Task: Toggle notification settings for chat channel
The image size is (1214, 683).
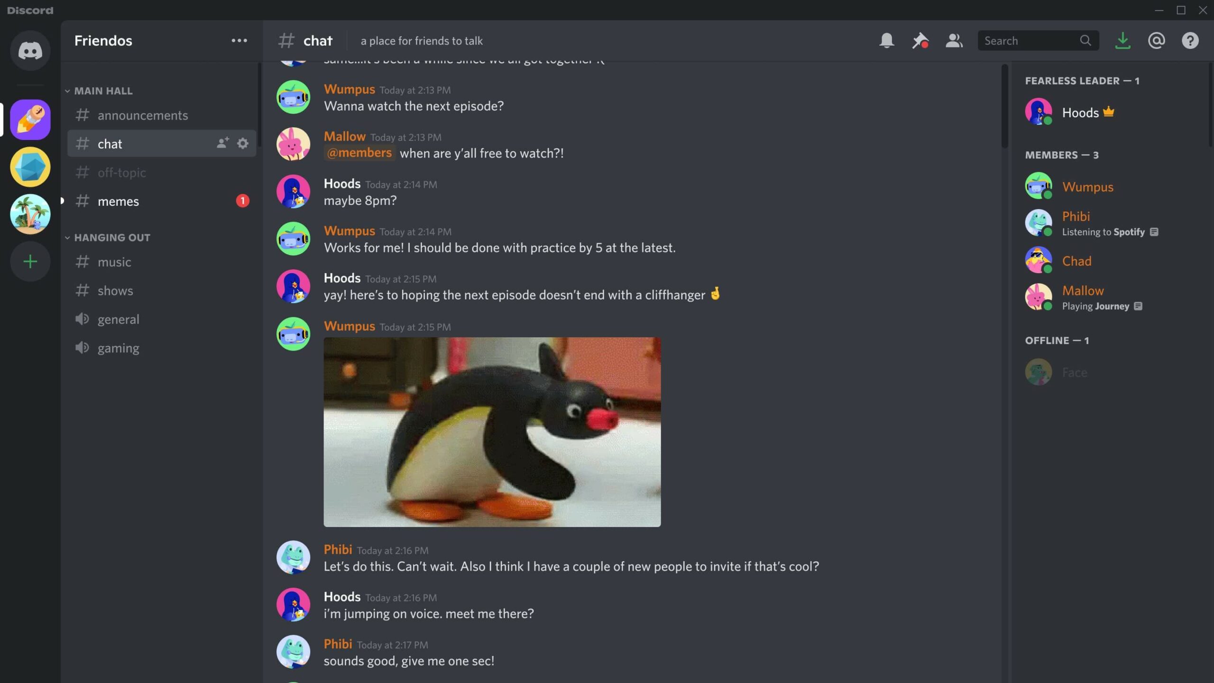Action: 886,41
